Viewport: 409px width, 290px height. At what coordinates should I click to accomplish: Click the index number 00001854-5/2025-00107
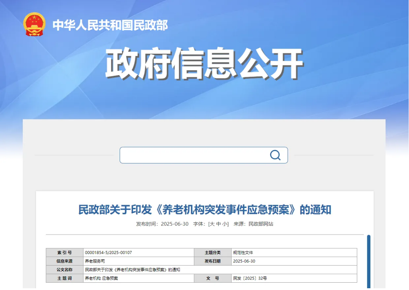coord(108,253)
